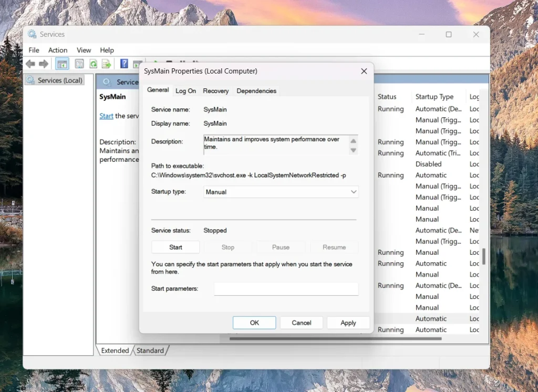The width and height of the screenshot is (538, 392).
Task: Click the Path to executable svchost.exe text
Action: click(249, 175)
